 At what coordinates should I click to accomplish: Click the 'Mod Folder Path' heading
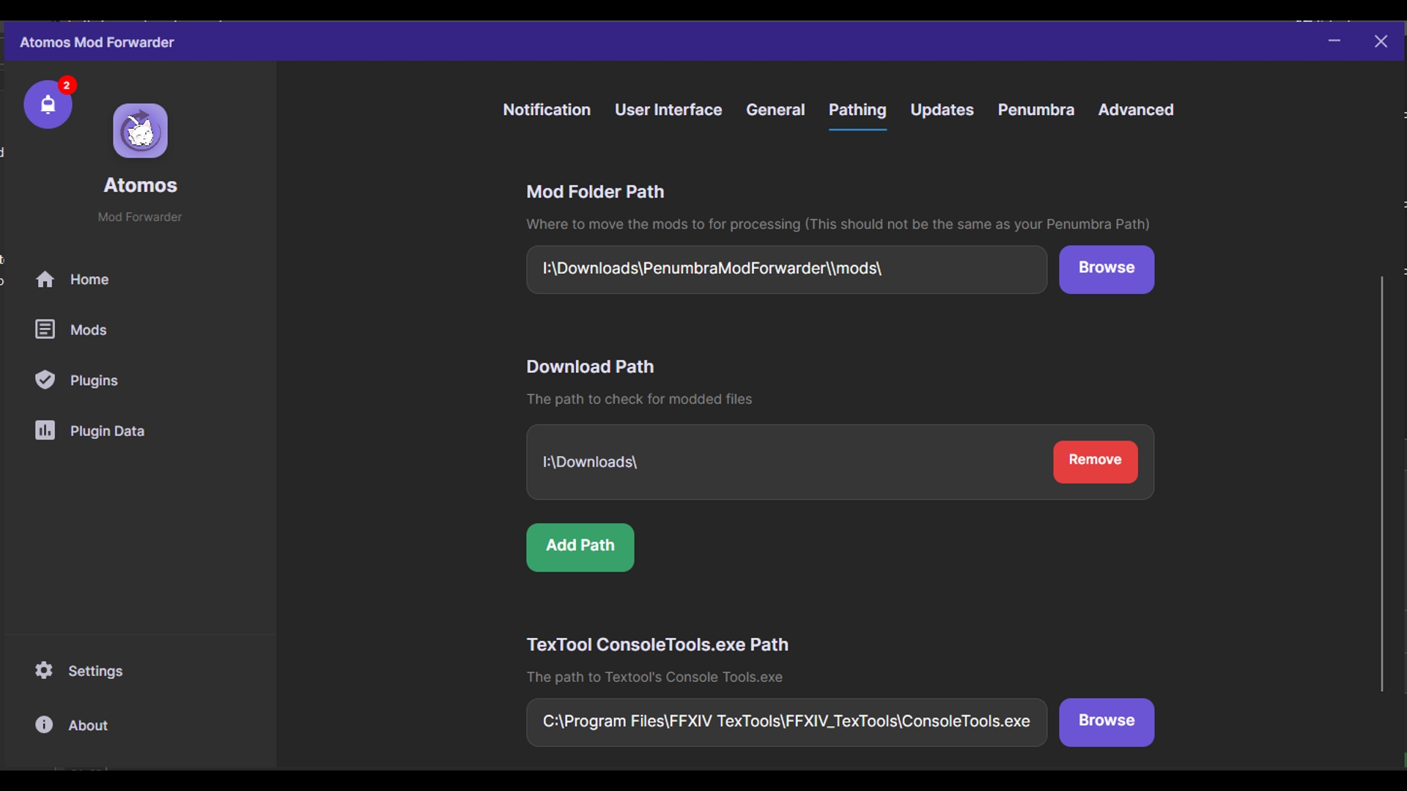[x=595, y=192]
